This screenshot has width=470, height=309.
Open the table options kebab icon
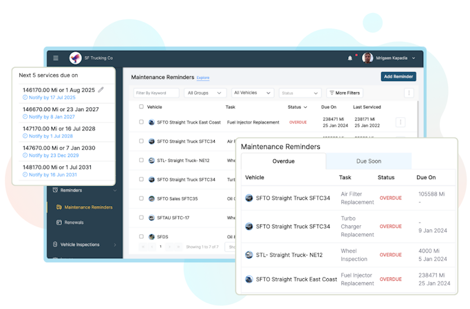409,93
